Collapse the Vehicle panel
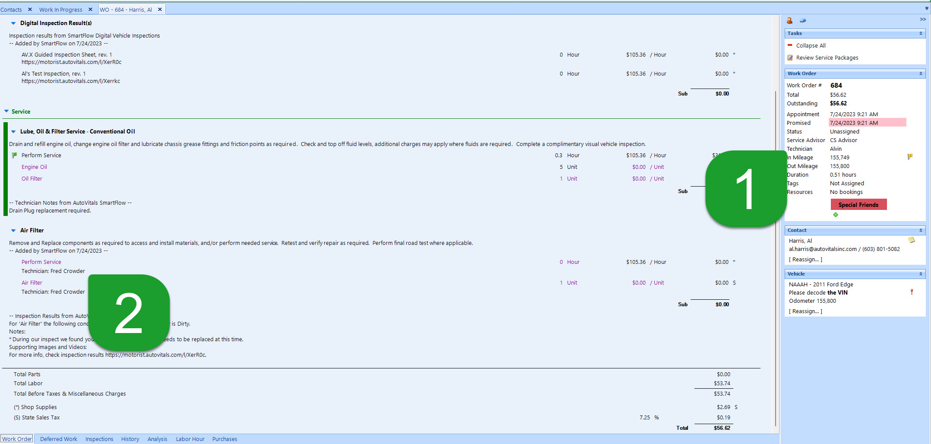The height and width of the screenshot is (444, 931). [x=921, y=274]
